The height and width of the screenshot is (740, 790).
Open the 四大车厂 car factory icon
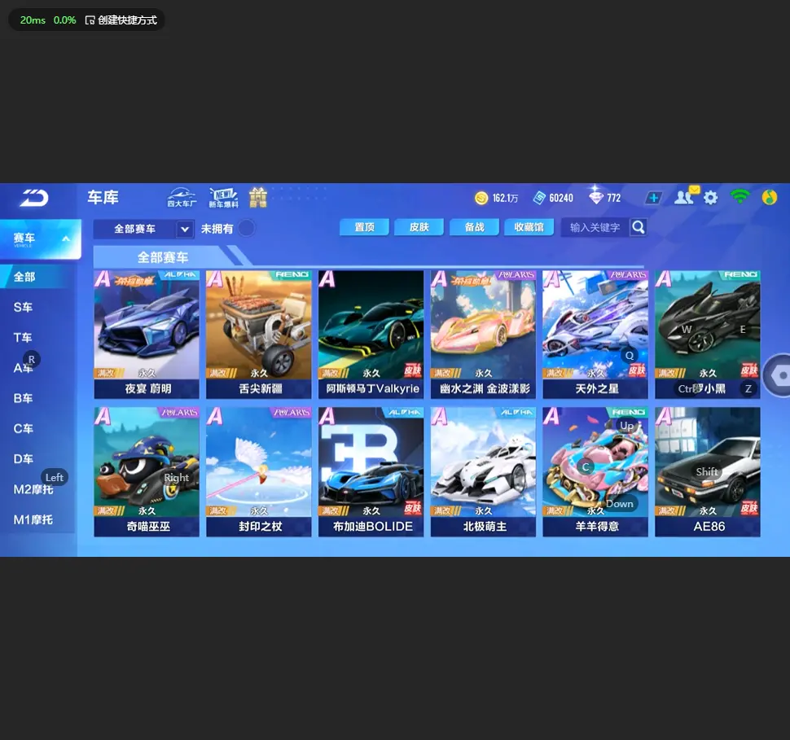[182, 198]
